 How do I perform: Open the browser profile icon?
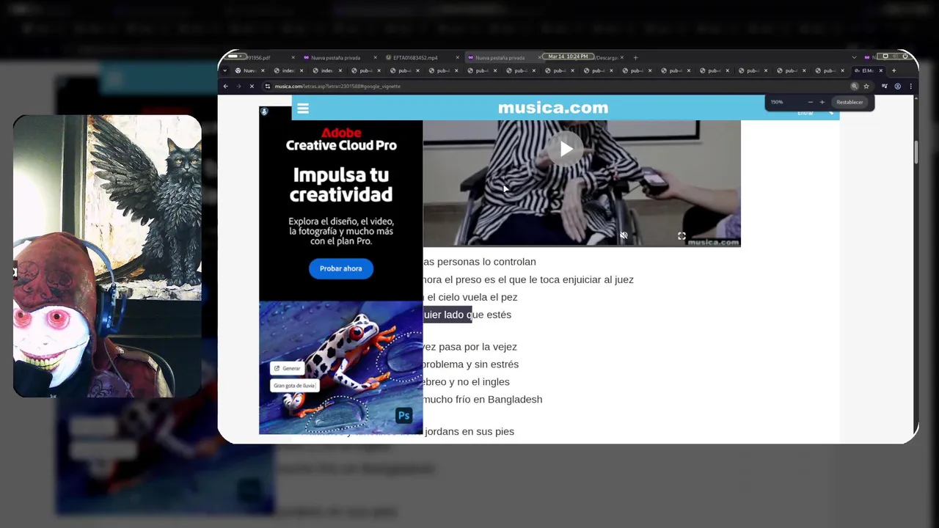tap(897, 87)
